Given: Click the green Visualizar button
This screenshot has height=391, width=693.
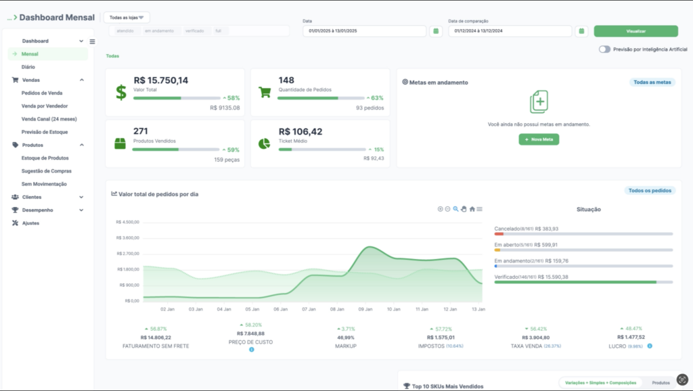Looking at the screenshot, I should (x=635, y=31).
